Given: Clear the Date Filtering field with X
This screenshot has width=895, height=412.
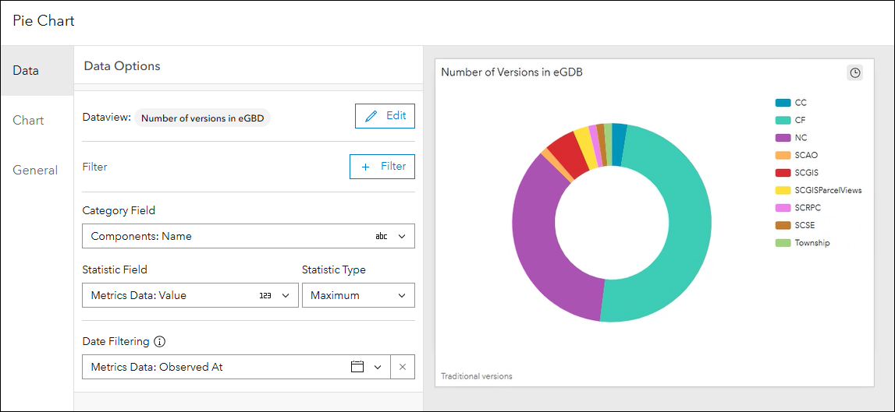Looking at the screenshot, I should tap(403, 367).
